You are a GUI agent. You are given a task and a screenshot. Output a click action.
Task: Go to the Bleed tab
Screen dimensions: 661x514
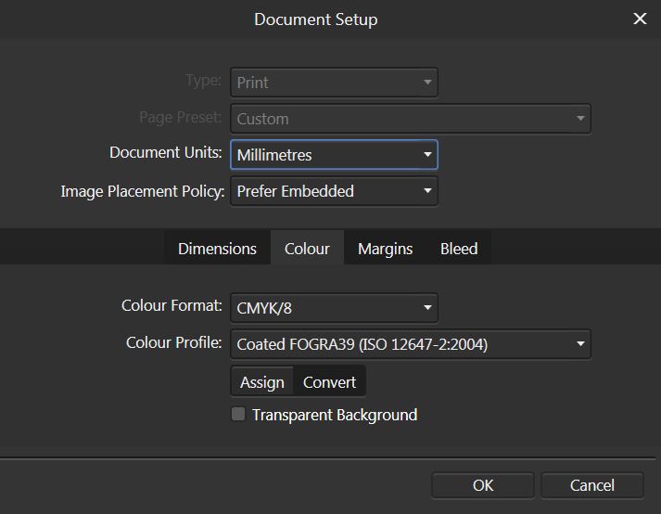tap(459, 249)
